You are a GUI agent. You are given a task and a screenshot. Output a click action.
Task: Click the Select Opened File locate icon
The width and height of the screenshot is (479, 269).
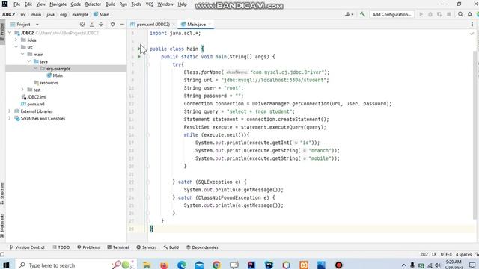[82, 24]
